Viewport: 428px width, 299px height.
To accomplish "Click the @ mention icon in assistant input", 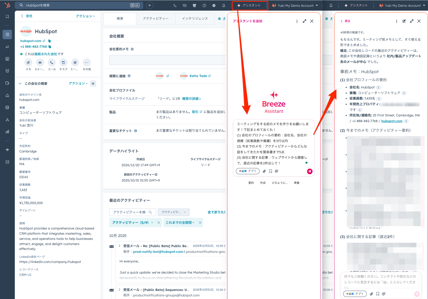I will click(276, 171).
